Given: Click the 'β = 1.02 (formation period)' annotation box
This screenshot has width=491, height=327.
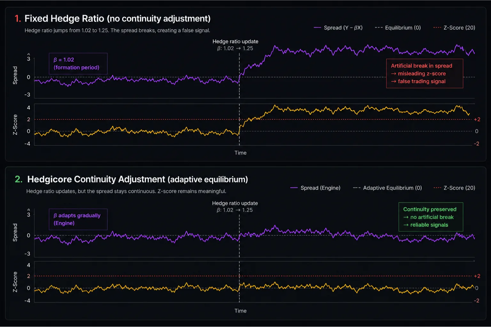Looking at the screenshot, I should point(78,64).
